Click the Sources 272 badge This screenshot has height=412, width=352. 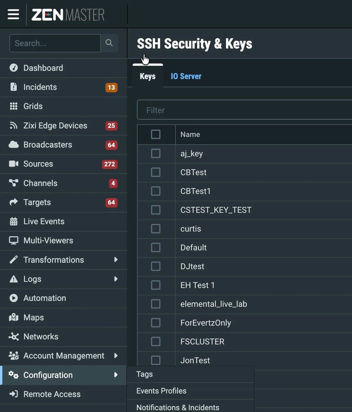[x=110, y=164]
